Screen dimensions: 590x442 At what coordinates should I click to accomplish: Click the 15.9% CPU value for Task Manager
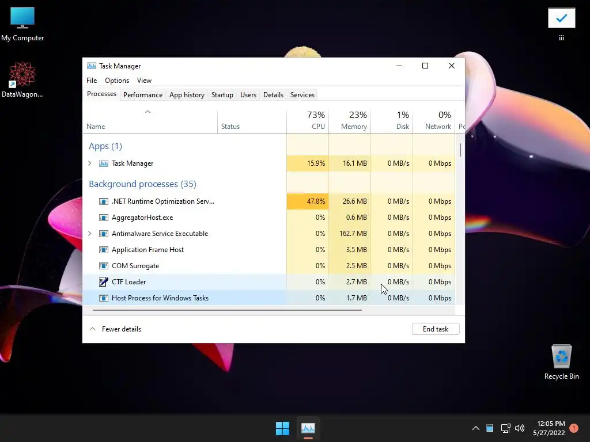[308, 163]
